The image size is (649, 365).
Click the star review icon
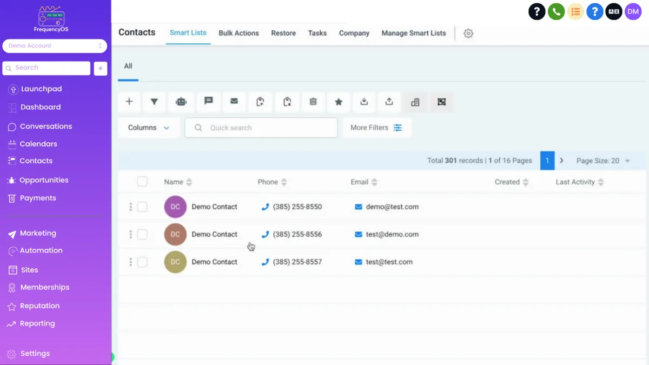click(339, 102)
